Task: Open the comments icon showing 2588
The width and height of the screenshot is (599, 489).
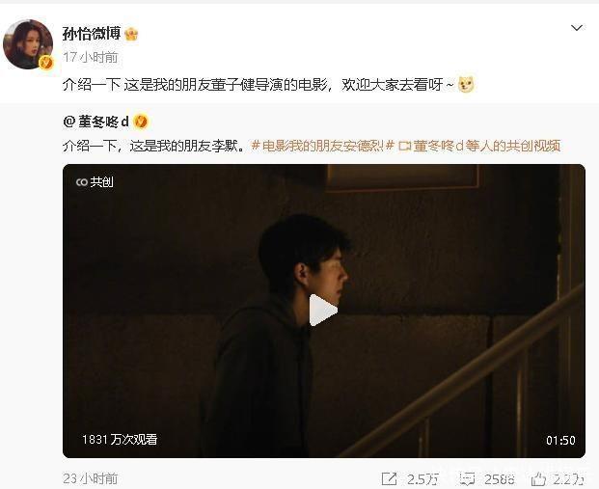Action: [467, 478]
